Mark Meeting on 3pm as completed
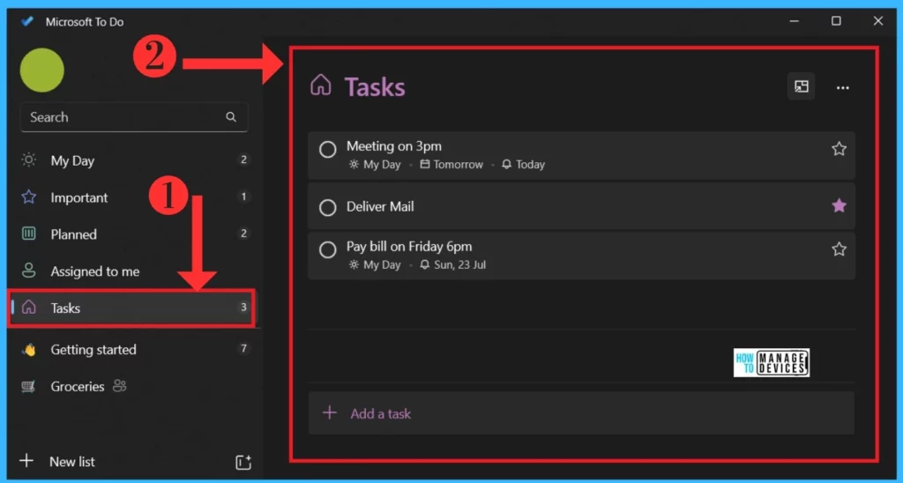Viewport: 903px width, 483px height. point(328,150)
